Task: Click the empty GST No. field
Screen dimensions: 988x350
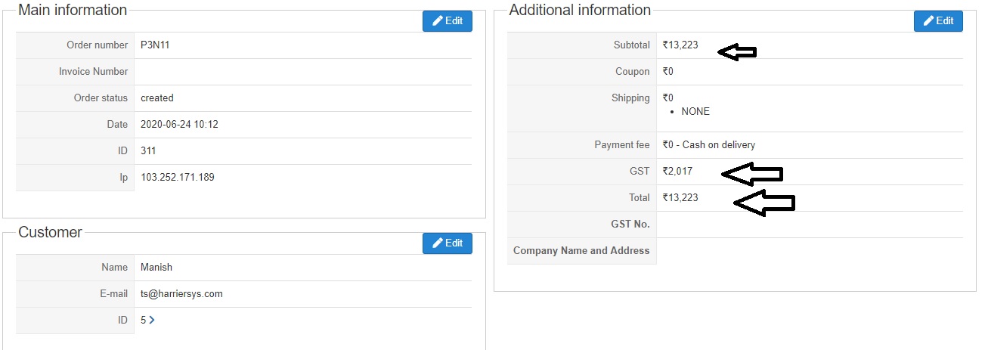Action: tap(809, 225)
